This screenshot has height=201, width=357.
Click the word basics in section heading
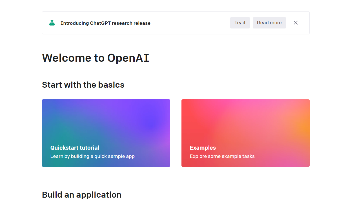pyautogui.click(x=111, y=85)
